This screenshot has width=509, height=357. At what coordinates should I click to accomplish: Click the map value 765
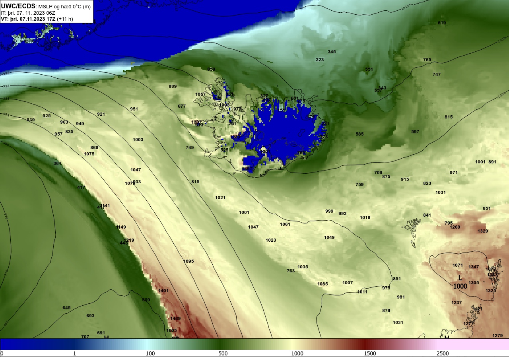pos(427,60)
